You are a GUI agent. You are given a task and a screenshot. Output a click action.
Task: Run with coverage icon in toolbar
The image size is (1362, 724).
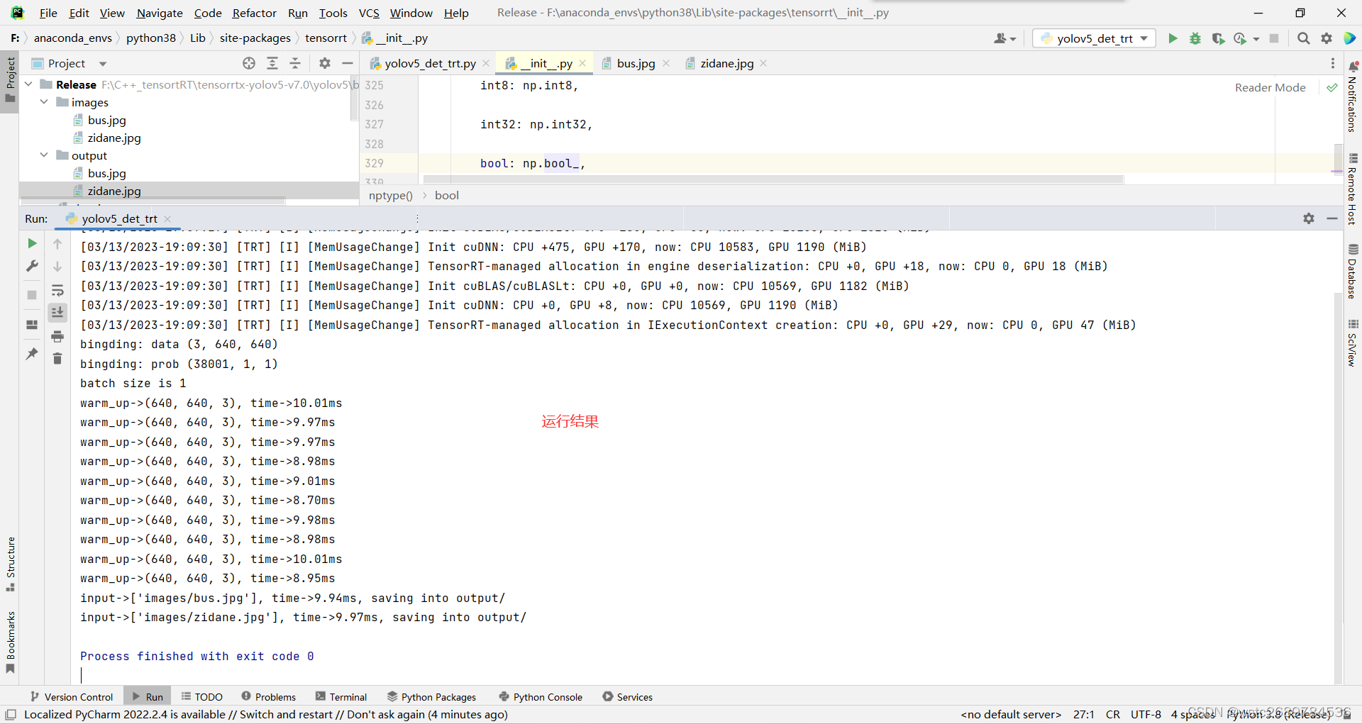(1218, 38)
